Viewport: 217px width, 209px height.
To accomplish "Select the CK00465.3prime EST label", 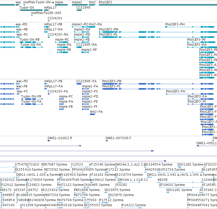I will (97, 185).
